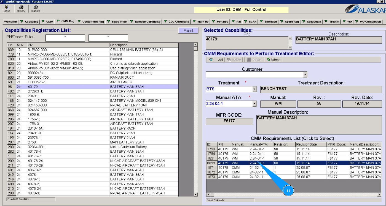Refresh the CMM requirements editor
The height and width of the screenshot is (206, 386).
coord(274,60)
